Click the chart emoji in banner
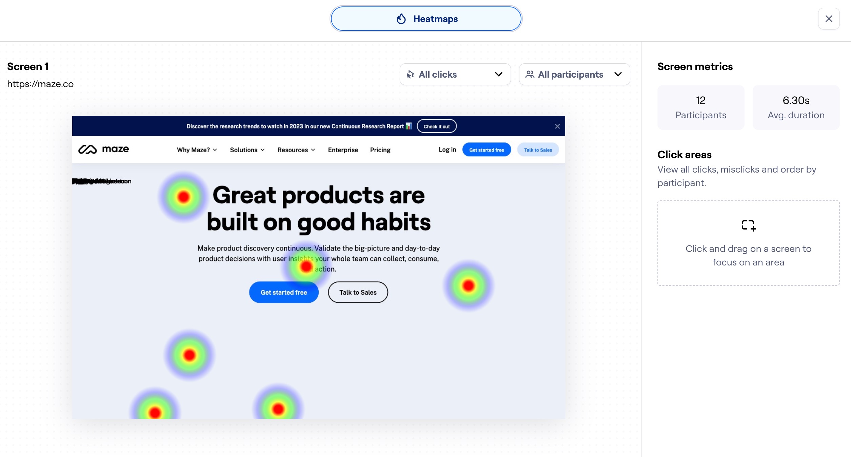Viewport: 851px width, 457px height. coord(409,126)
